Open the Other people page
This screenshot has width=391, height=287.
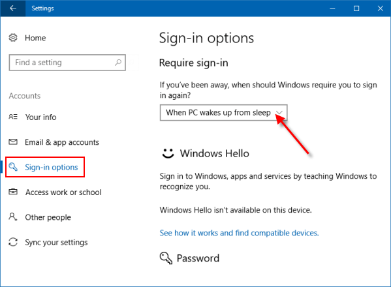pos(48,217)
